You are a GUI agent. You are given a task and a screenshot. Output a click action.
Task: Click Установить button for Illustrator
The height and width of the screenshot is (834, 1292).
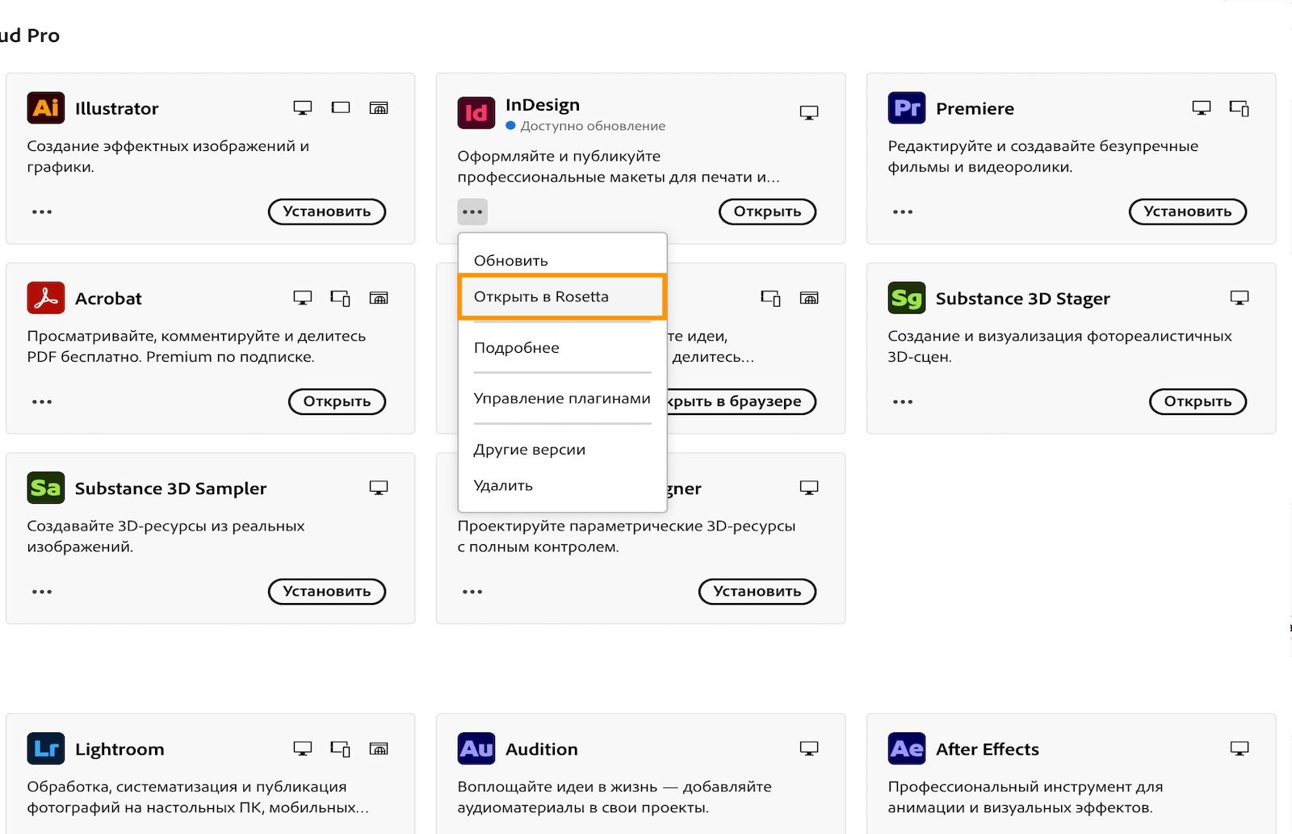tap(327, 212)
